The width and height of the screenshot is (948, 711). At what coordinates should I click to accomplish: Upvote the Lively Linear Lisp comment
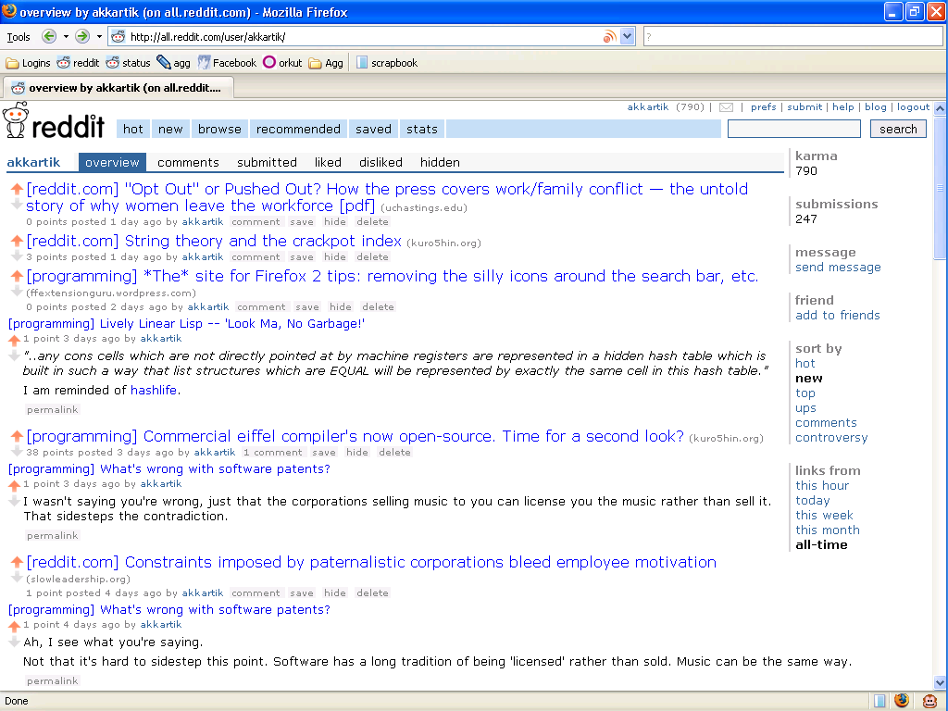(14, 340)
